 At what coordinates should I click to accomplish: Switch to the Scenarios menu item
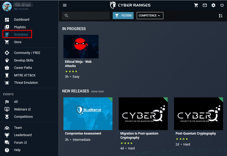(x=21, y=34)
